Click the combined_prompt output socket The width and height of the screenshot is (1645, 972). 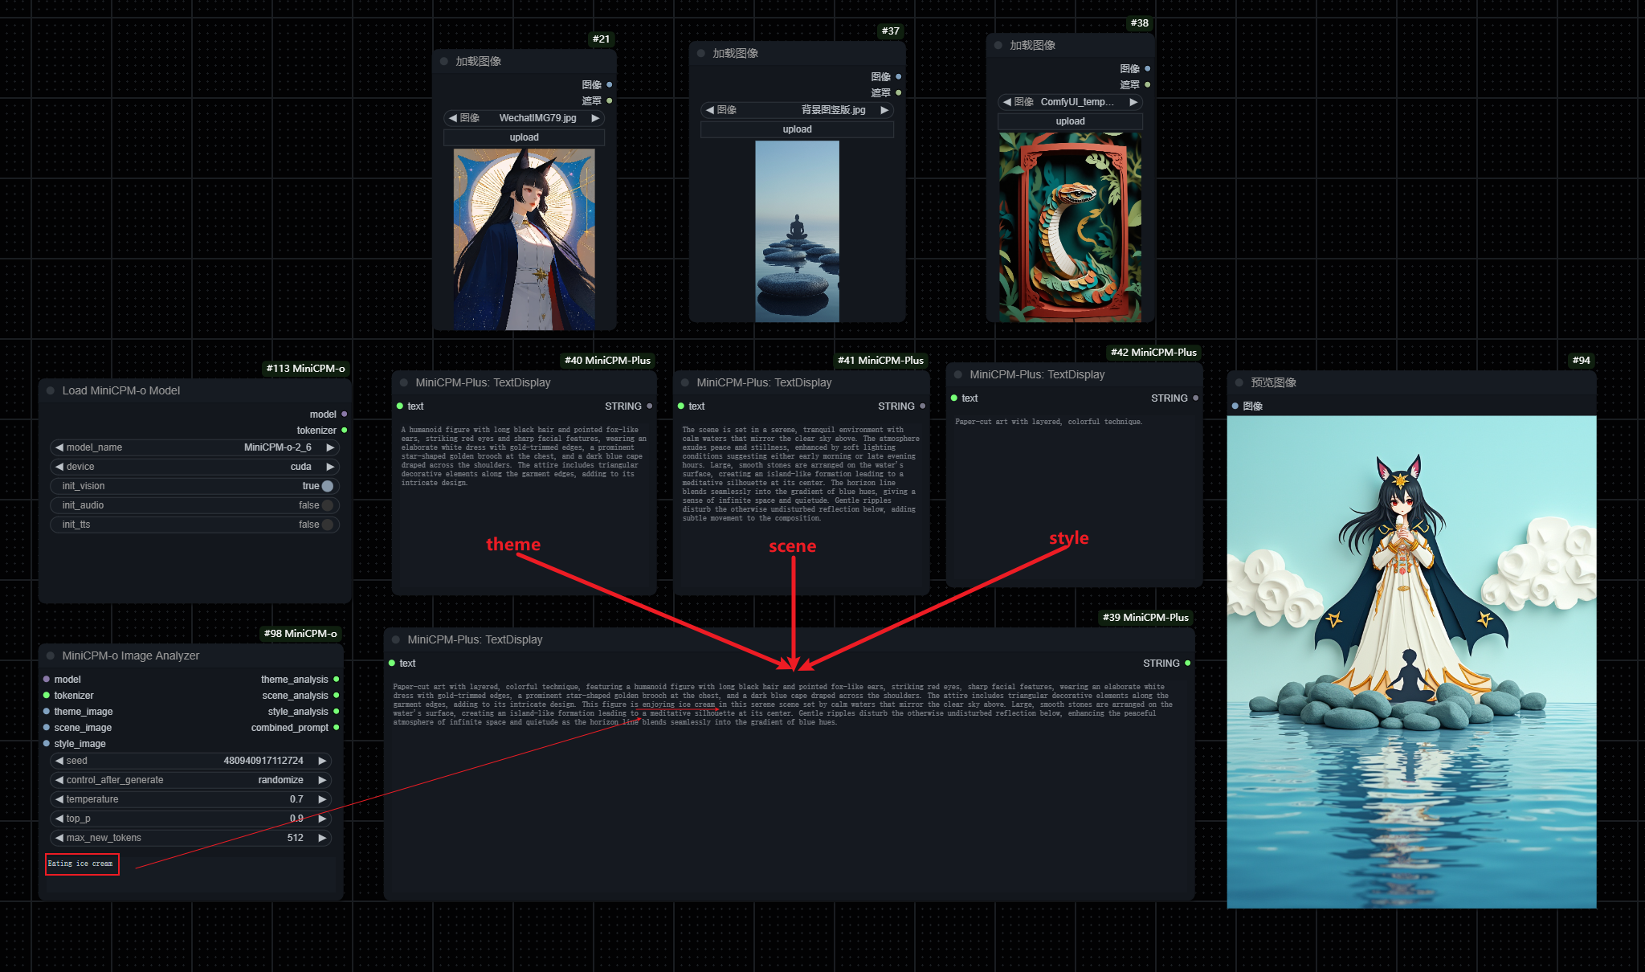click(337, 728)
